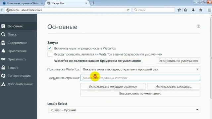Image resolution: width=212 pixels, height=119 pixels.
Task: Focus the Домашняя страница input field
Action: tap(140, 78)
